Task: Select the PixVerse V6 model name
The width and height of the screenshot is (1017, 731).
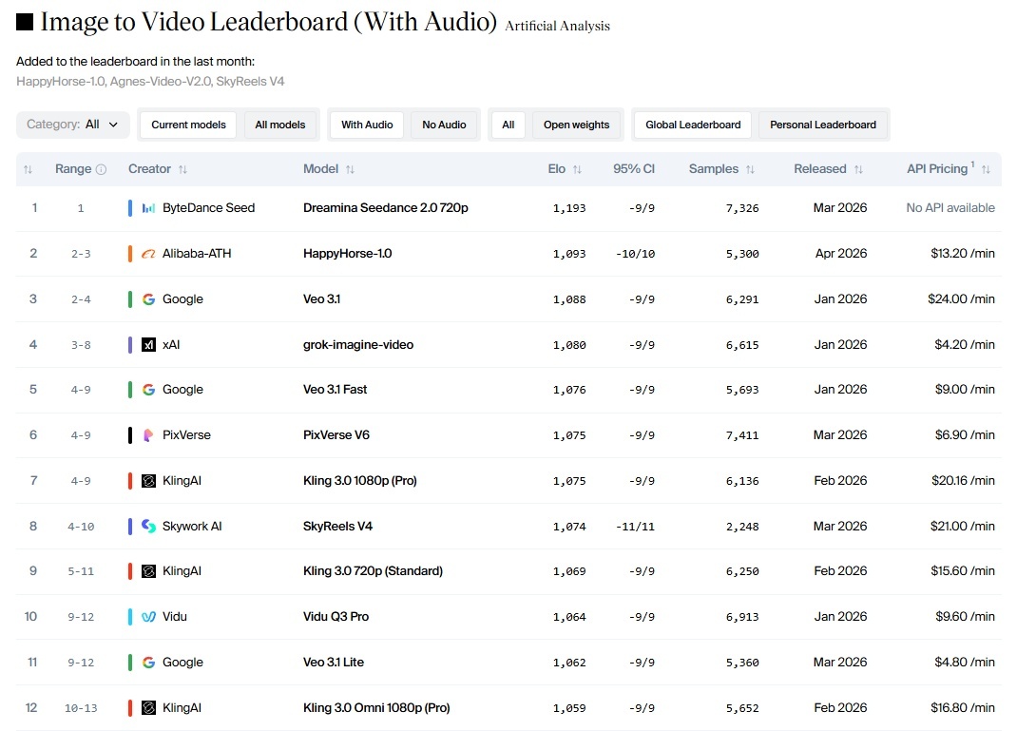Action: click(336, 434)
